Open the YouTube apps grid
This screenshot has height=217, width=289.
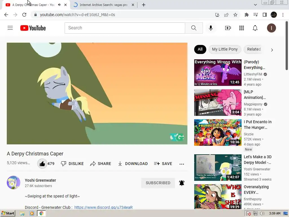coord(242,28)
